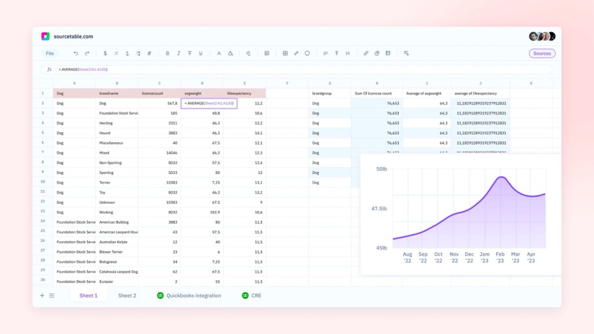Viewport: 594px width, 334px height.
Task: Click the Sources button
Action: point(542,53)
